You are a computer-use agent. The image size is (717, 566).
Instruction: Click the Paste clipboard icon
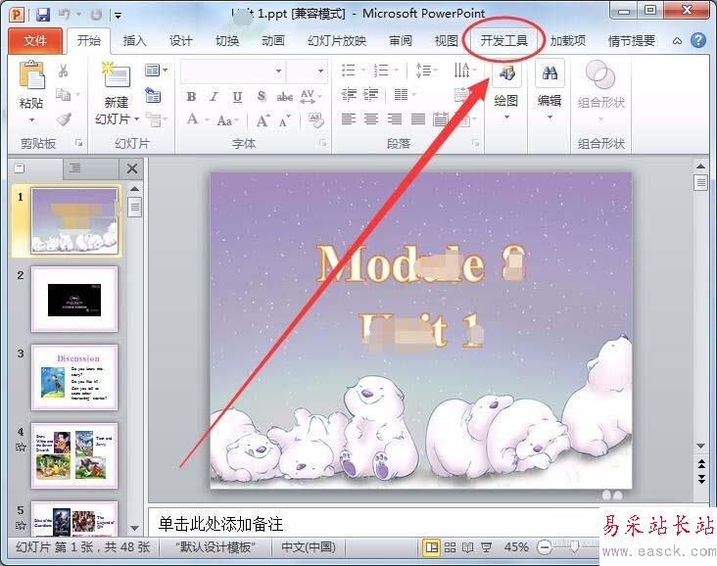(x=31, y=74)
